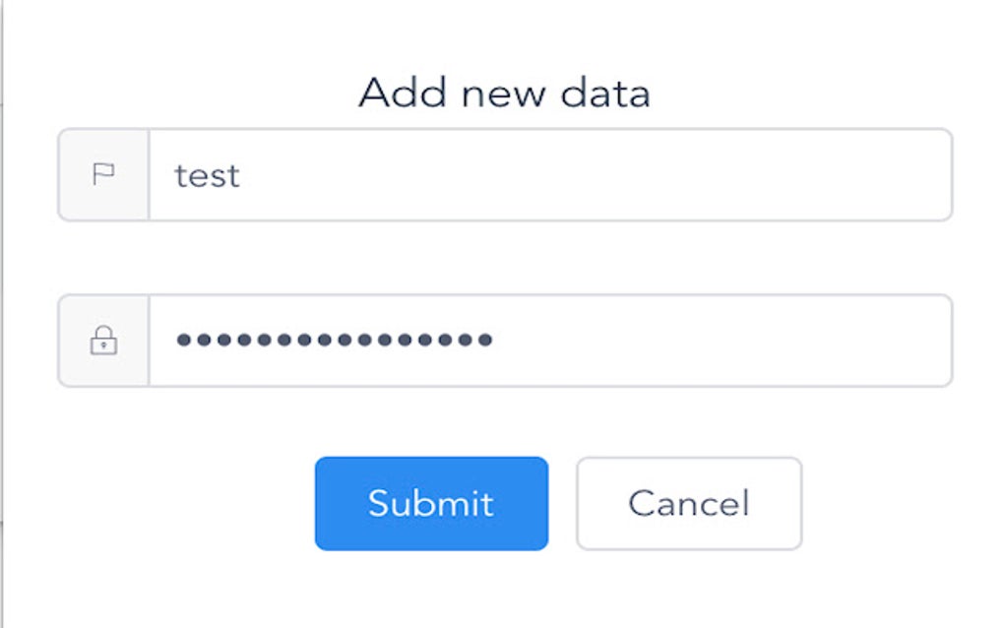This screenshot has height=628, width=1004.
Task: Click the Submit button
Action: pyautogui.click(x=431, y=503)
